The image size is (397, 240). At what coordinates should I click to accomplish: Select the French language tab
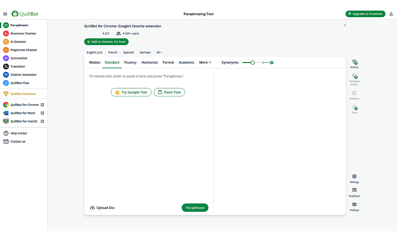[113, 52]
